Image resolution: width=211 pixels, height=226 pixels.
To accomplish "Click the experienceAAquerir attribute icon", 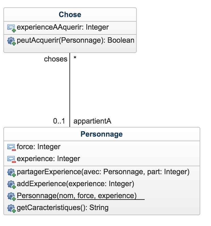I will click(x=11, y=28).
